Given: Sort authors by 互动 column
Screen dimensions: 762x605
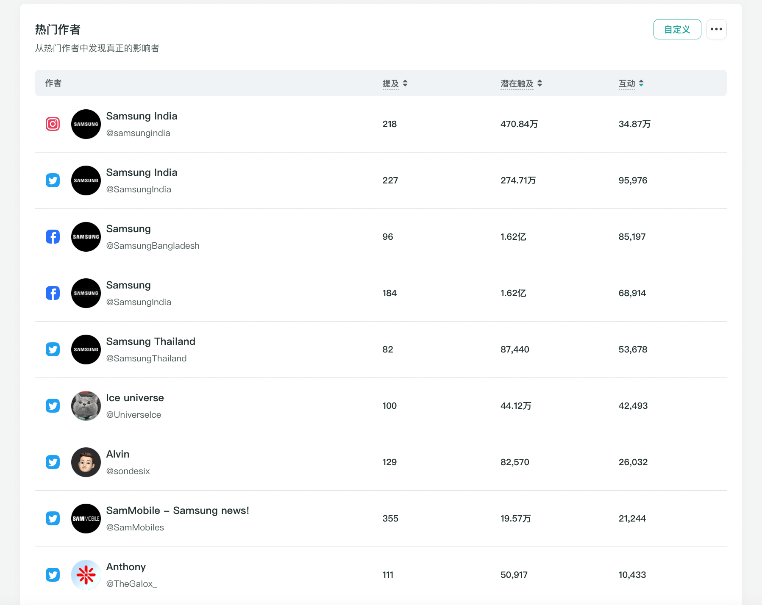Looking at the screenshot, I should click(641, 83).
